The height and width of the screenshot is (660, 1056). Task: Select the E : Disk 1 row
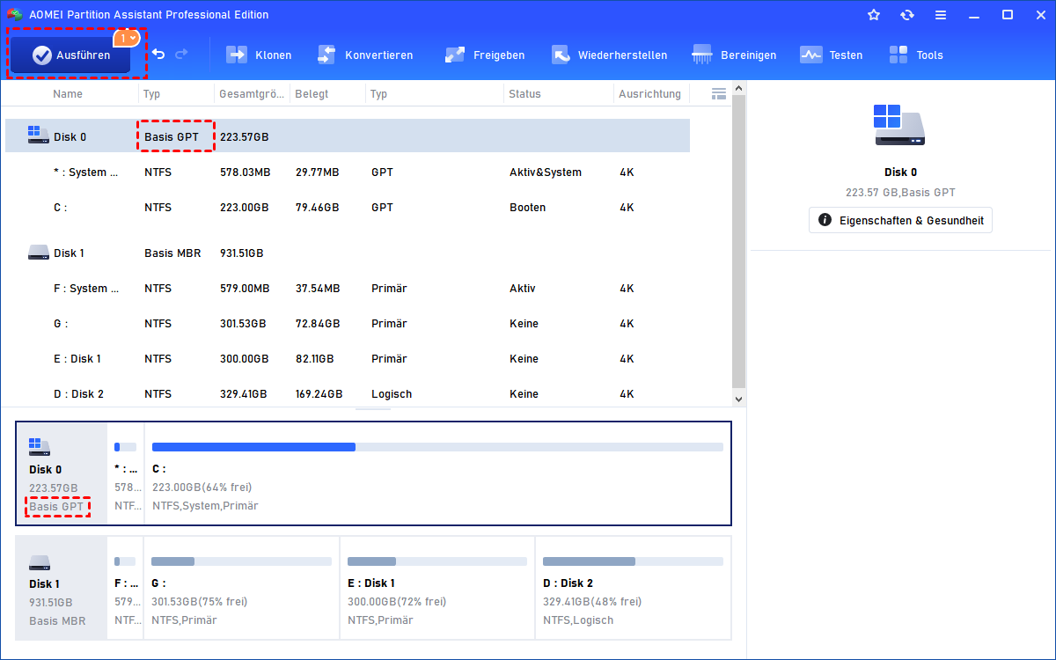(348, 358)
